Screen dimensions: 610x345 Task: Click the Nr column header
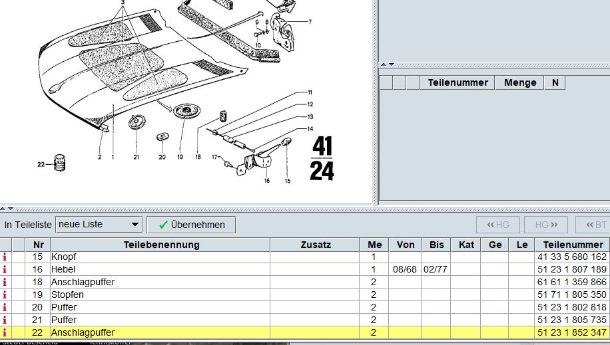tap(37, 245)
